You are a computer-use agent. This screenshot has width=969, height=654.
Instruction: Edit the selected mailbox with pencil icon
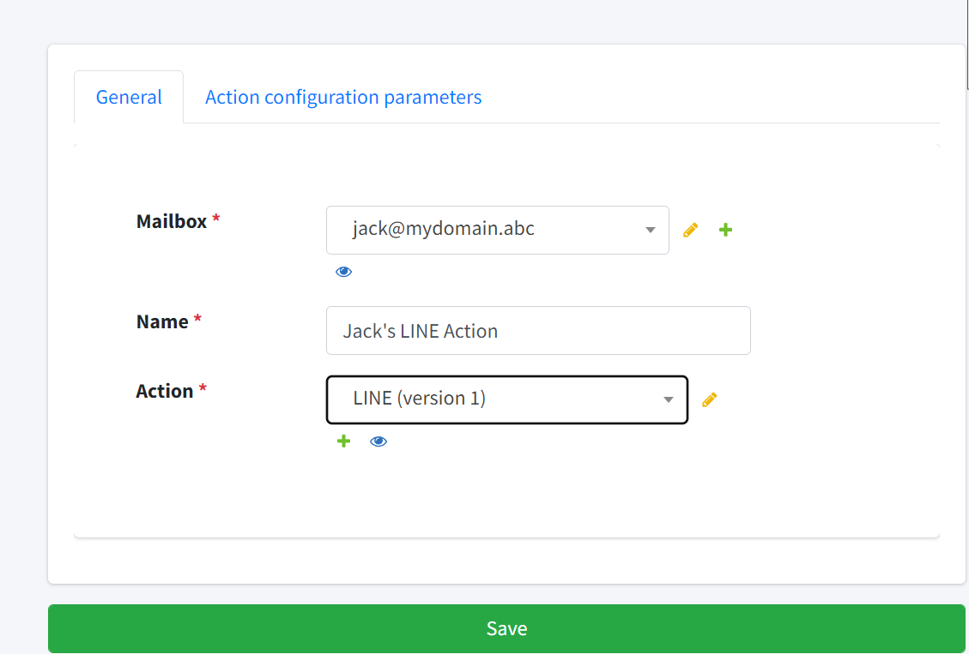pyautogui.click(x=690, y=230)
